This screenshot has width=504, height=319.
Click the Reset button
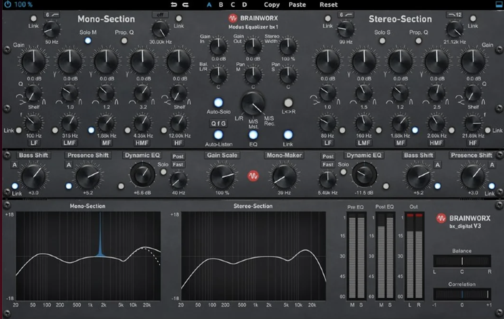[329, 5]
